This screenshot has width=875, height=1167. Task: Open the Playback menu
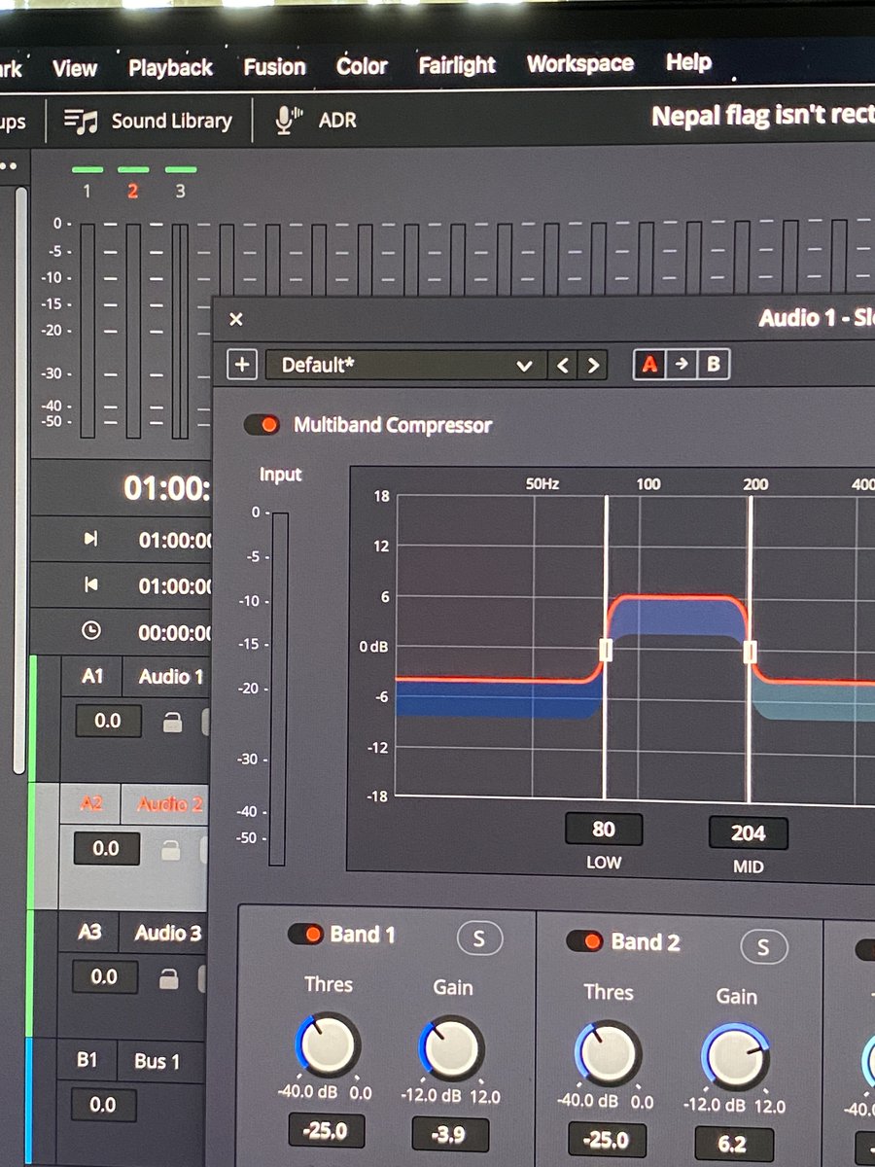coord(170,67)
